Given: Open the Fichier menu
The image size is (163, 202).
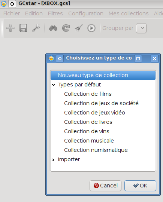Looking at the screenshot, I should point(12,13).
